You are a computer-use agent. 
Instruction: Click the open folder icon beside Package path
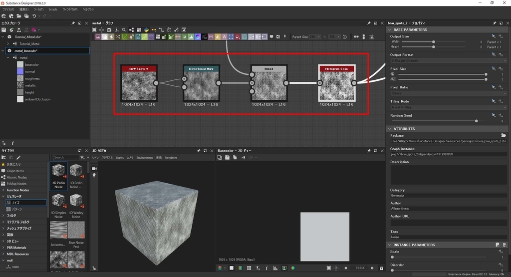click(504, 135)
